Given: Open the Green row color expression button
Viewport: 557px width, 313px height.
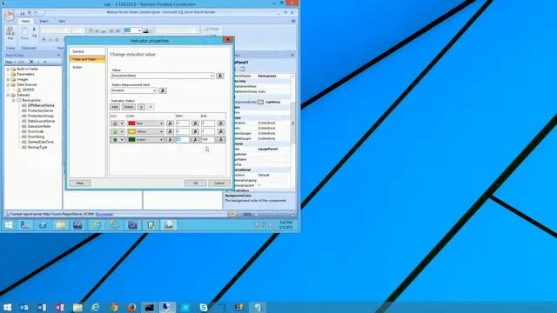Looking at the screenshot, I should tap(171, 139).
